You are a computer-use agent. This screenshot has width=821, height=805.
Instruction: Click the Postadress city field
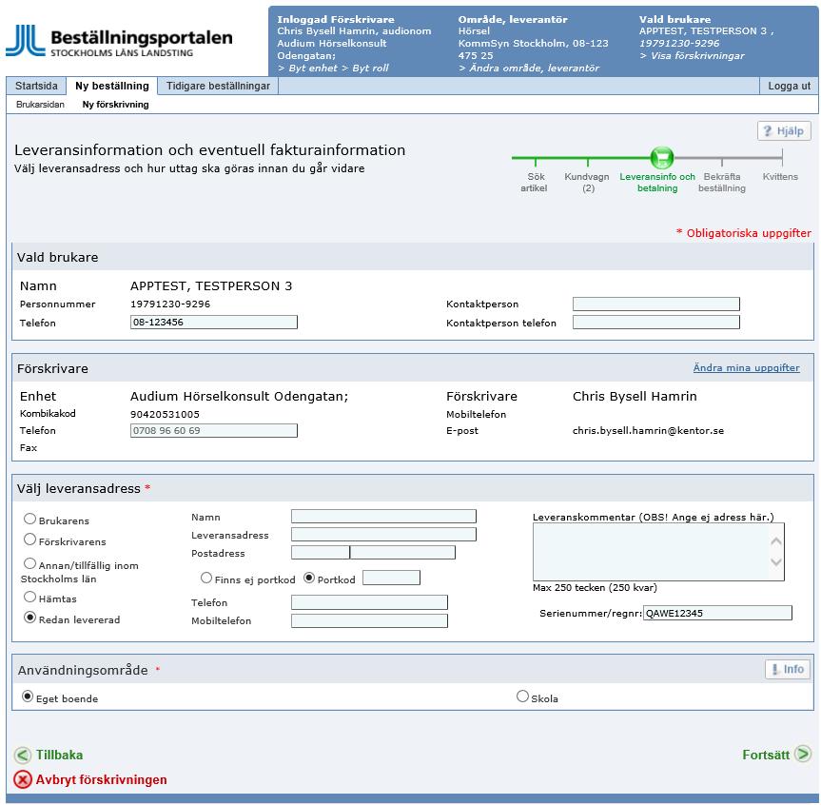coord(402,553)
